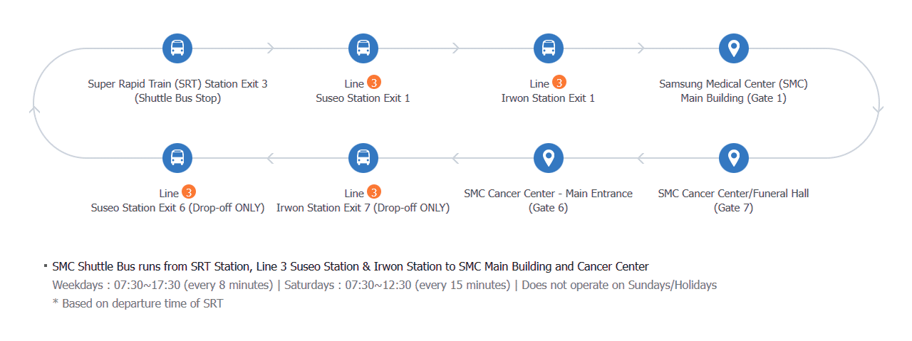This screenshot has height=341, width=912.
Task: Click the orange Line 3 badge above Suseo Exit 6
Action: [x=189, y=193]
